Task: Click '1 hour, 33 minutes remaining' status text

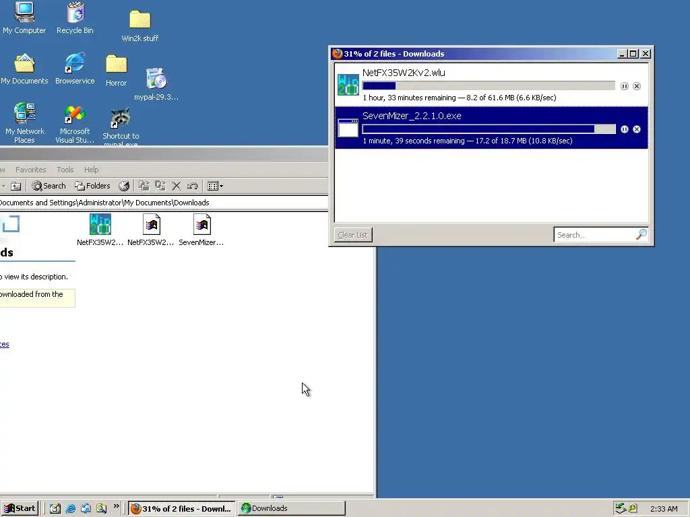Action: pos(409,98)
